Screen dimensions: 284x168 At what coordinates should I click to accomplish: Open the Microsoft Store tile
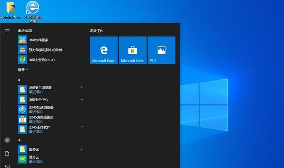(133, 50)
